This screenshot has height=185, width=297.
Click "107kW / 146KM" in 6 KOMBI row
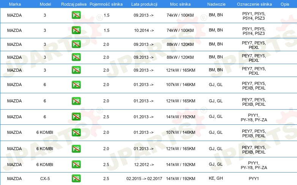[x=180, y=132]
